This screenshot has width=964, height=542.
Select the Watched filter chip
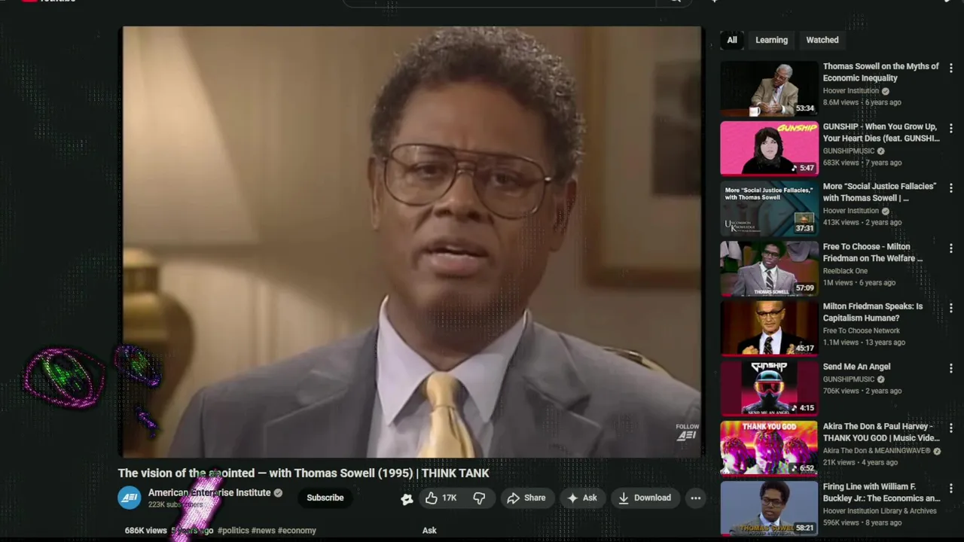(822, 40)
